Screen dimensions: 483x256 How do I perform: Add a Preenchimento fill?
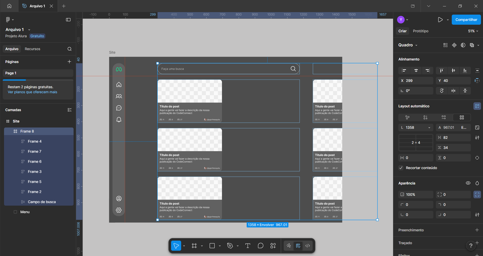click(477, 230)
